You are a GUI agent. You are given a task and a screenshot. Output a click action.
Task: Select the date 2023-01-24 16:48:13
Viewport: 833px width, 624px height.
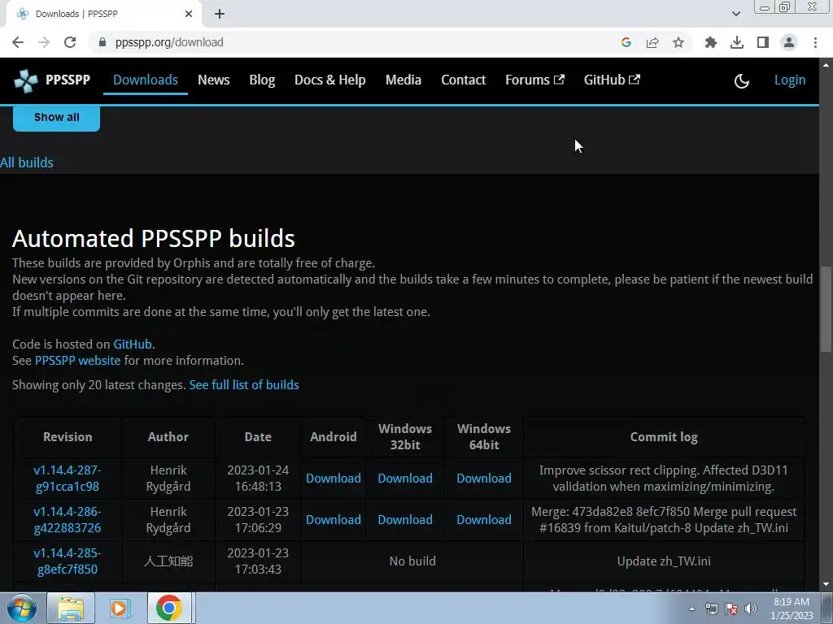258,478
